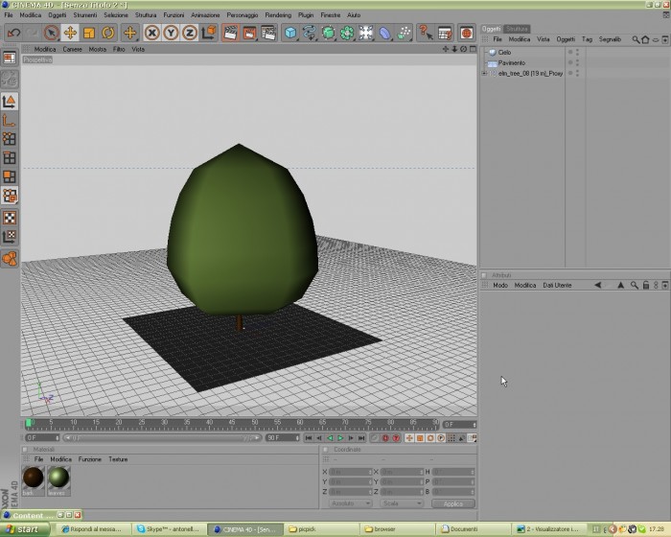Viewport: 671px width, 537px height.
Task: Click the context help question-mark icon
Action: 426,33
